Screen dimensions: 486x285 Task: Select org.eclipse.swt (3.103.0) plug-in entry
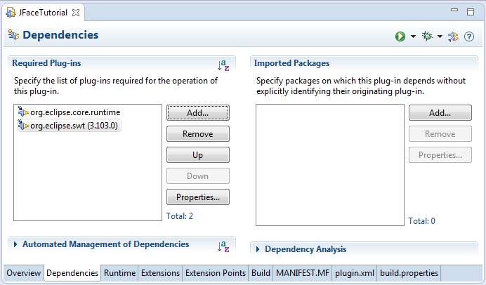tap(69, 126)
